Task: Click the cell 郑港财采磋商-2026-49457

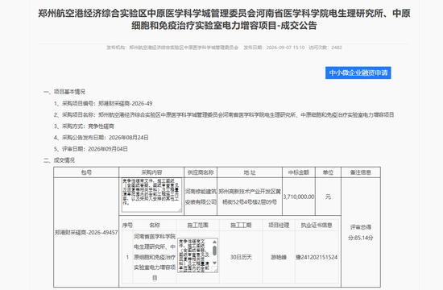Action: (x=86, y=232)
